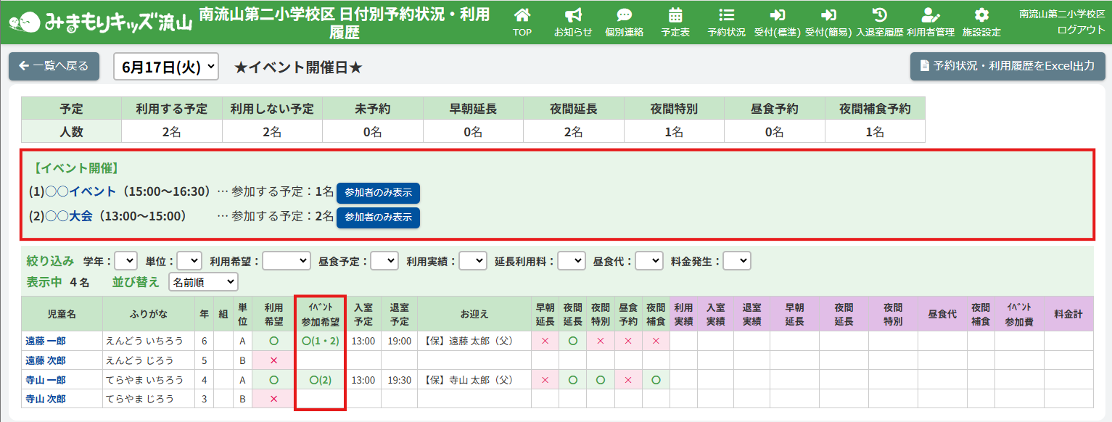Open 入退室履歴 history icon

click(879, 16)
